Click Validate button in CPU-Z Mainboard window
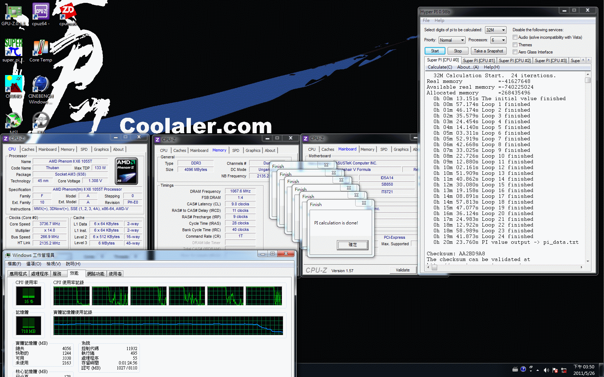Image resolution: width=604 pixels, height=377 pixels. (403, 270)
